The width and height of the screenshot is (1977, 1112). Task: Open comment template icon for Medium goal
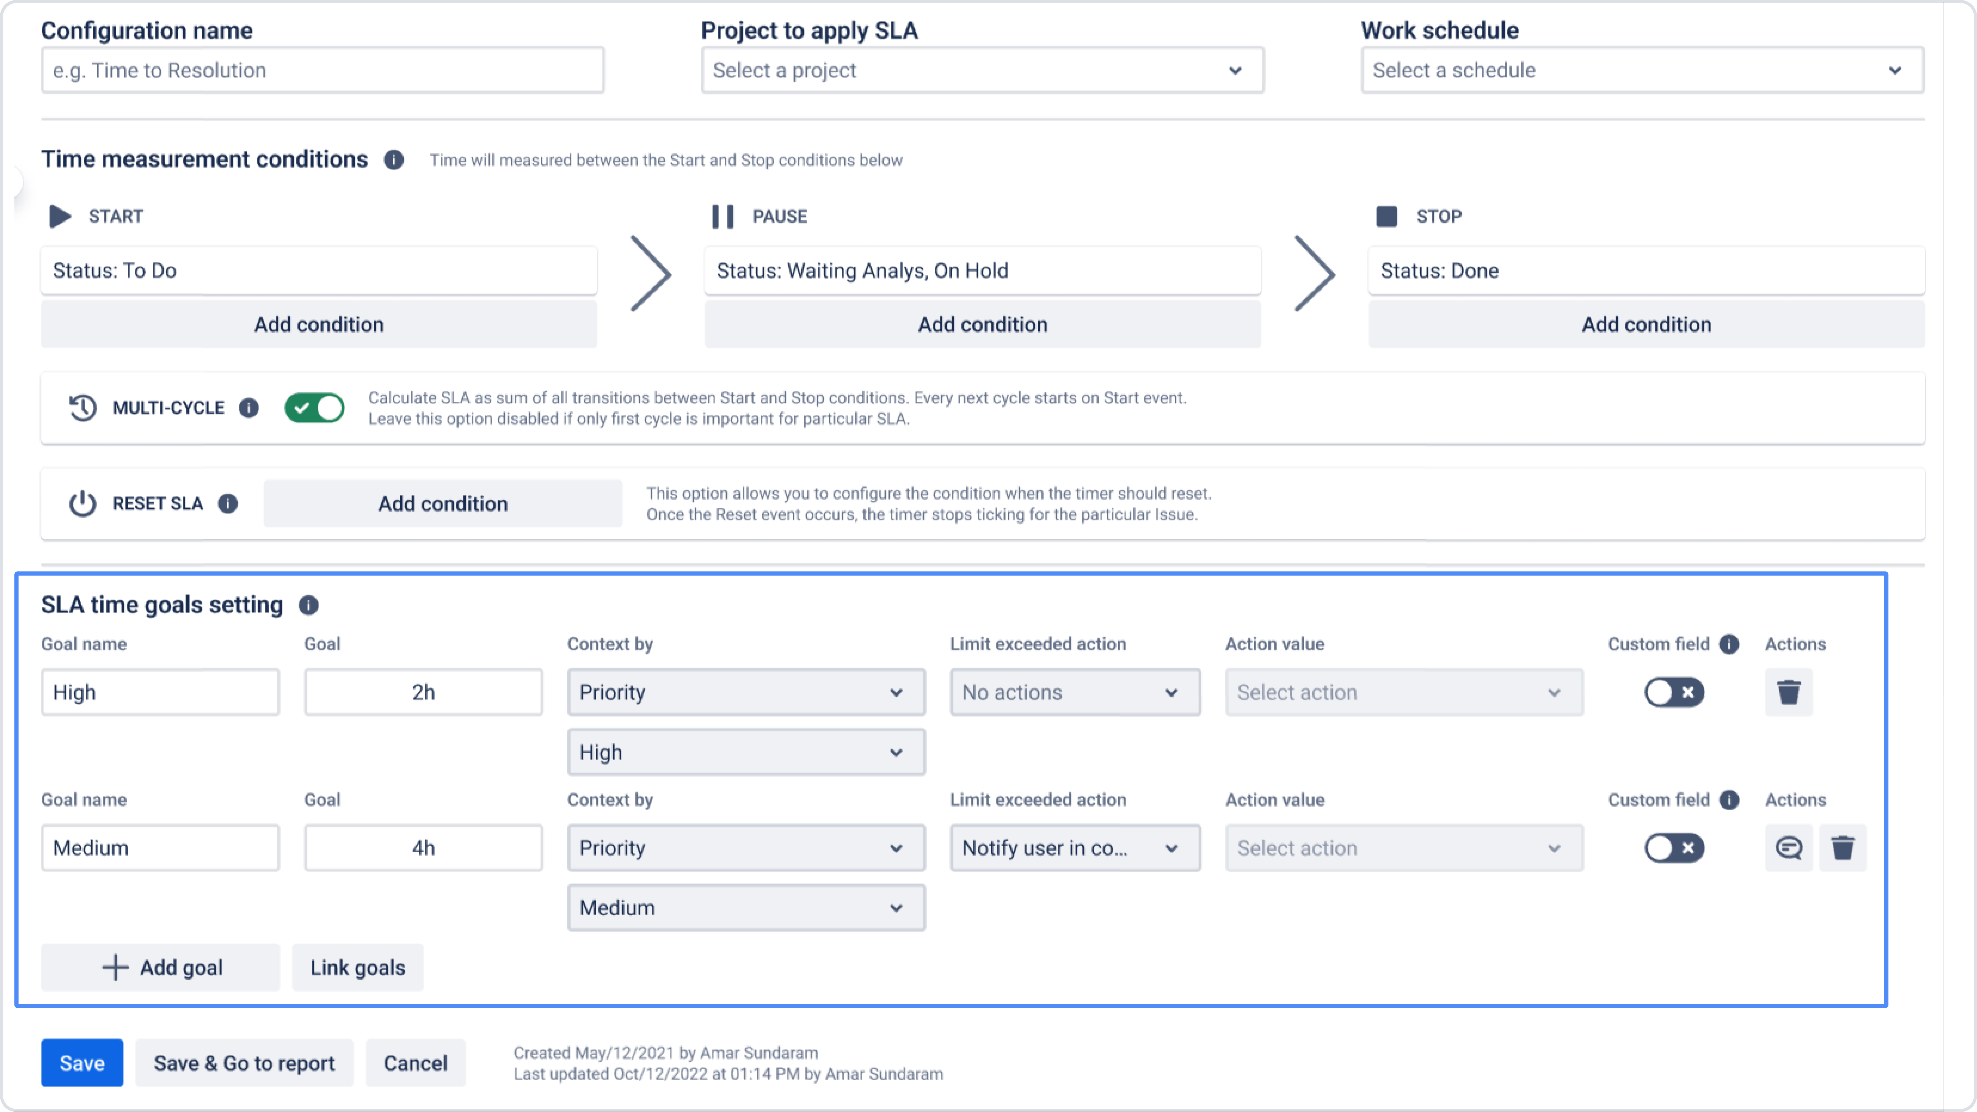click(1788, 848)
